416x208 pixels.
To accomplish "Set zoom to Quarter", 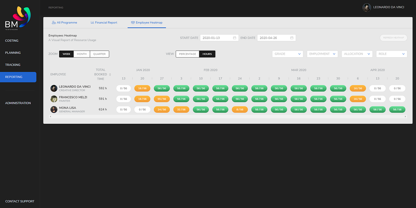I will point(99,54).
